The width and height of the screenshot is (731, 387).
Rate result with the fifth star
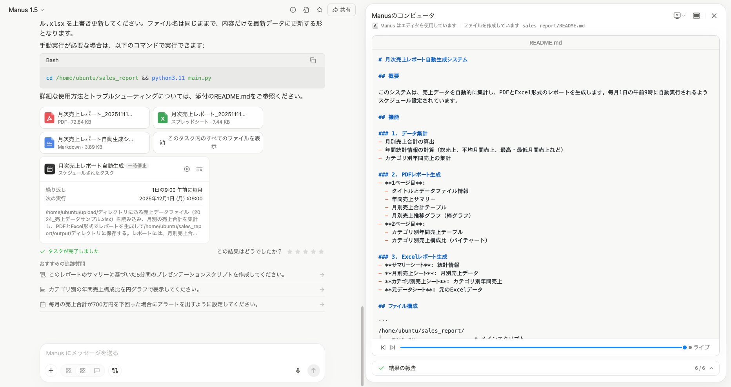[x=322, y=252]
